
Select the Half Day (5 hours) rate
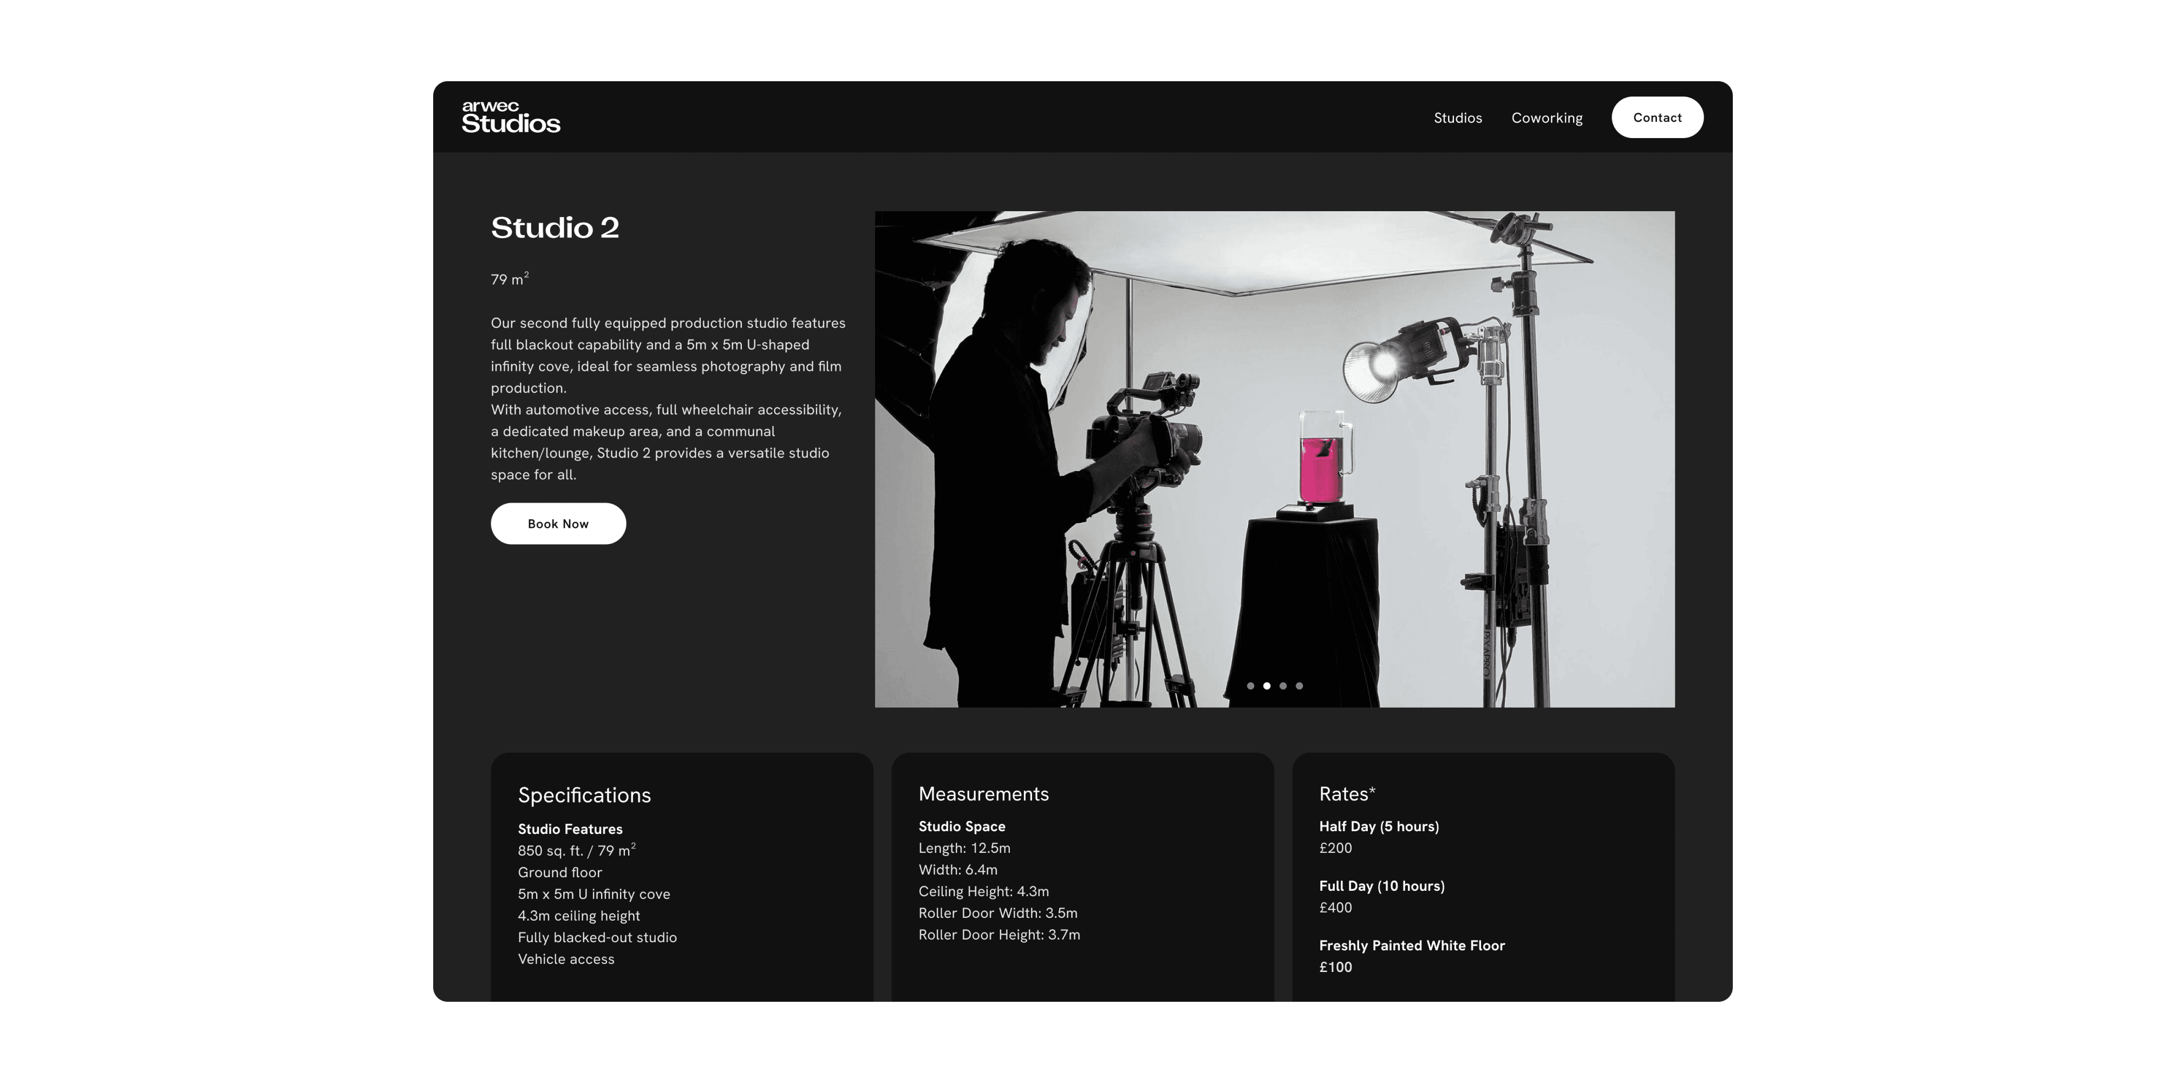tap(1378, 826)
